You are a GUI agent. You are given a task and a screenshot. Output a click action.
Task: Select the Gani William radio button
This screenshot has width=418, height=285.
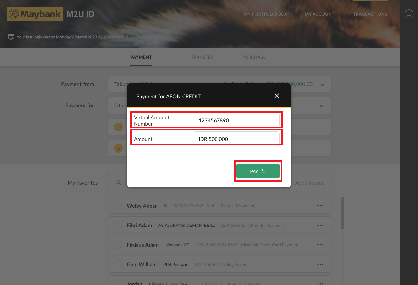click(118, 264)
